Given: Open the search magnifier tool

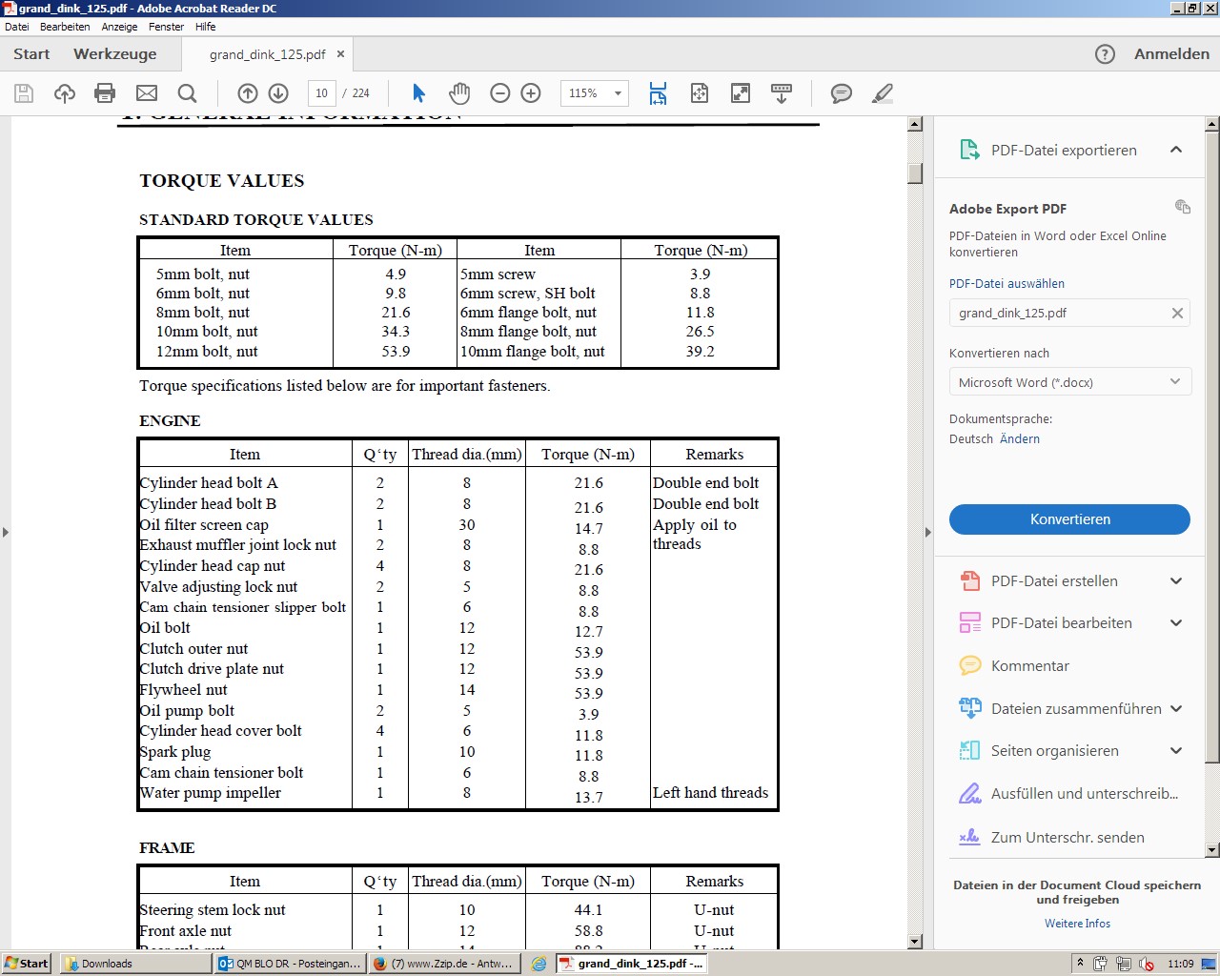Looking at the screenshot, I should point(188,93).
